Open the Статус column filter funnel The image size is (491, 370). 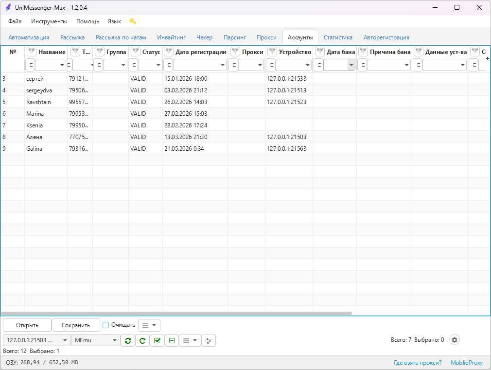point(135,52)
